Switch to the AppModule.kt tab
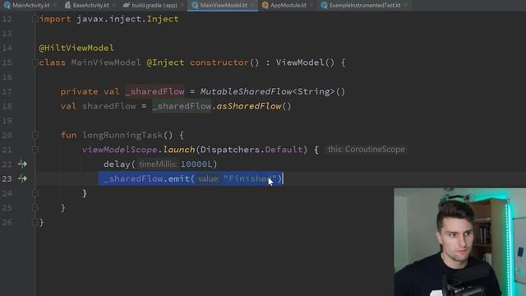Viewport: 526px width, 296px height. click(x=288, y=6)
